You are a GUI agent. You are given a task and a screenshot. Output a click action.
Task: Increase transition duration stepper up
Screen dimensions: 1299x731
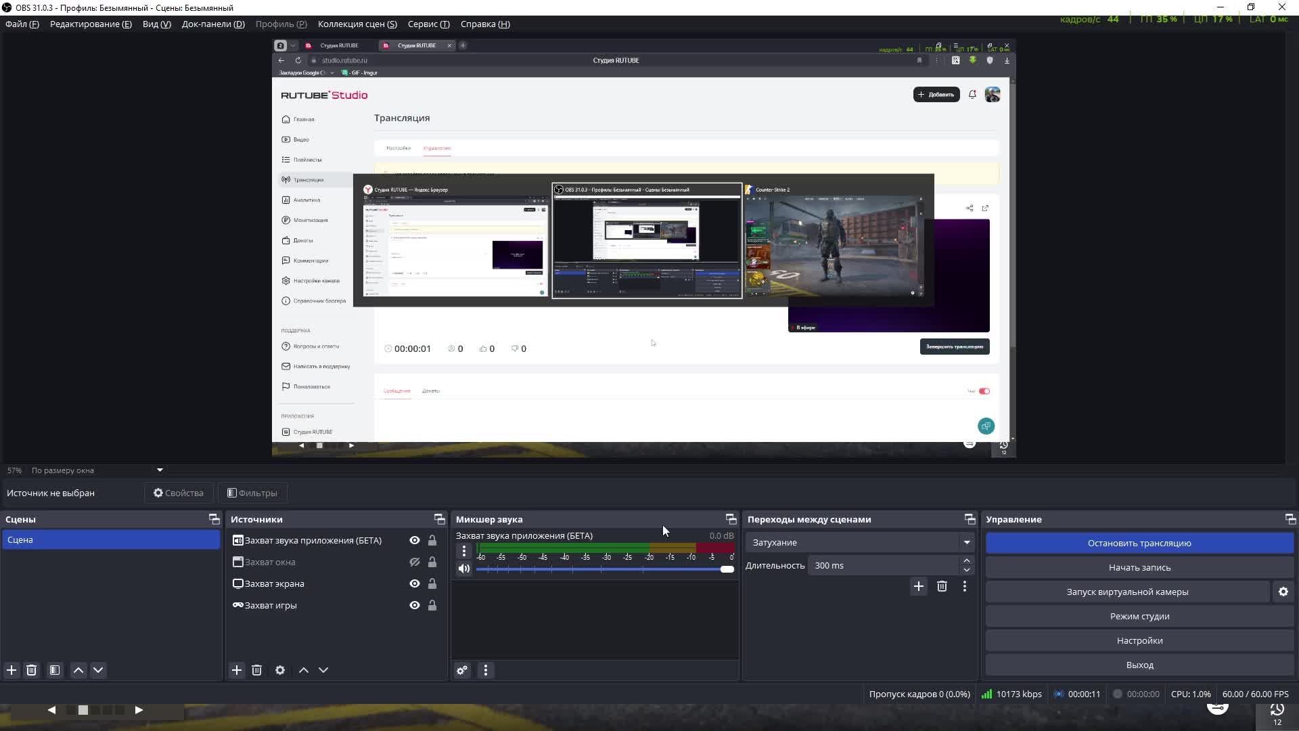(967, 560)
